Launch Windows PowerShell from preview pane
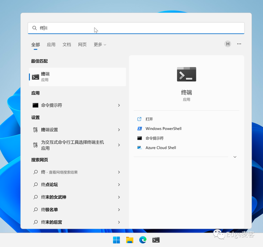The height and width of the screenshot is (247, 263). click(163, 129)
